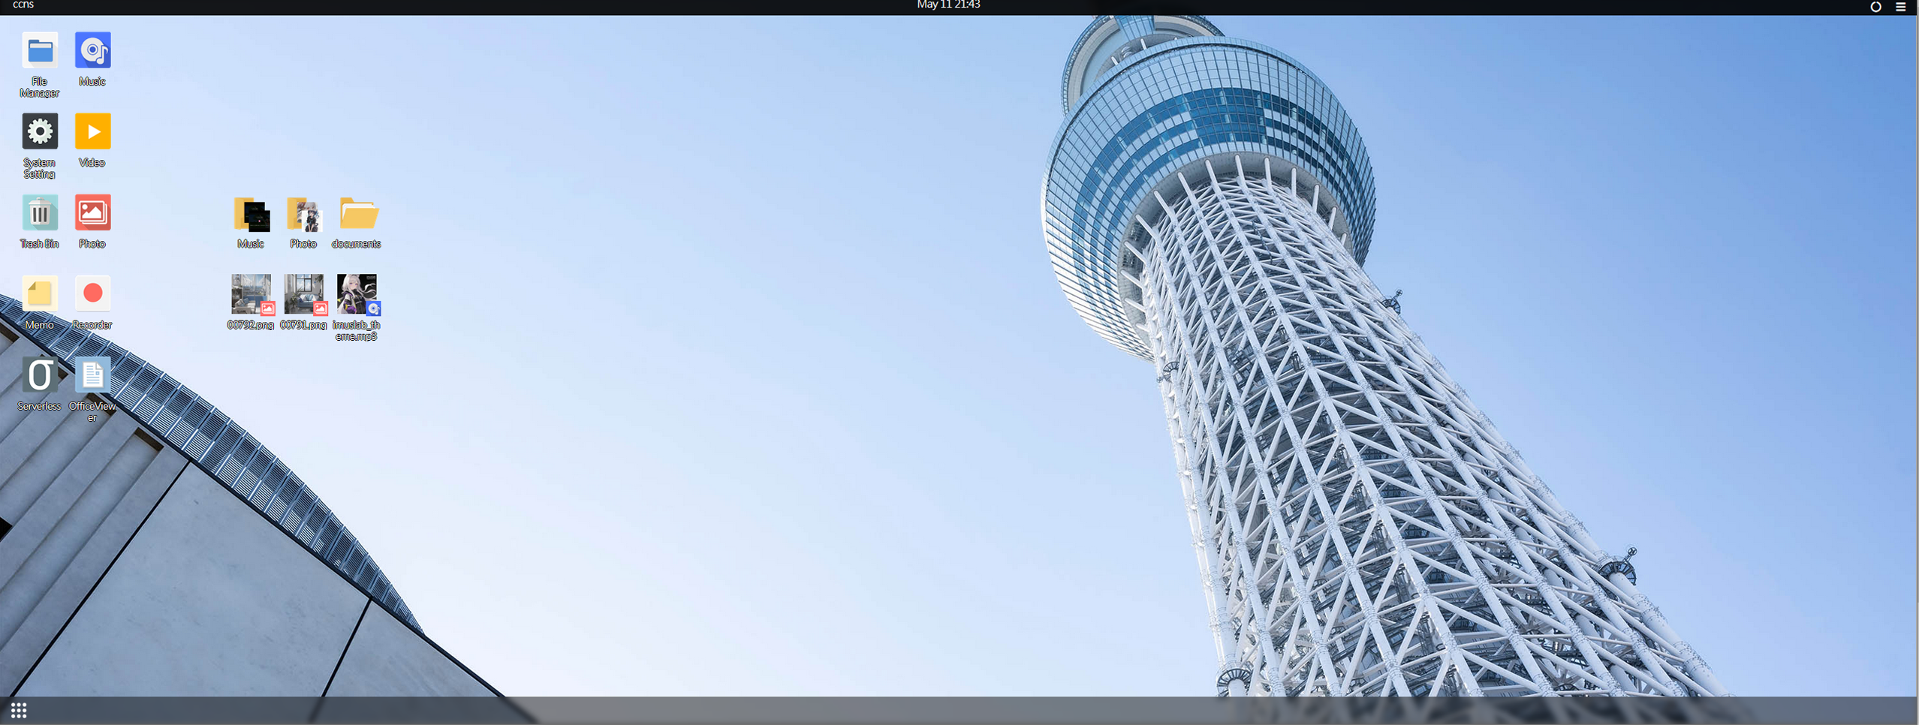Click the date and time display
Screen dimensions: 1919x725
click(x=948, y=5)
